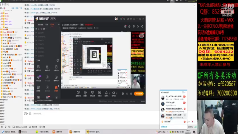Expand the status bar collapse arrow
This screenshot has width=238, height=134.
(x=138, y=101)
